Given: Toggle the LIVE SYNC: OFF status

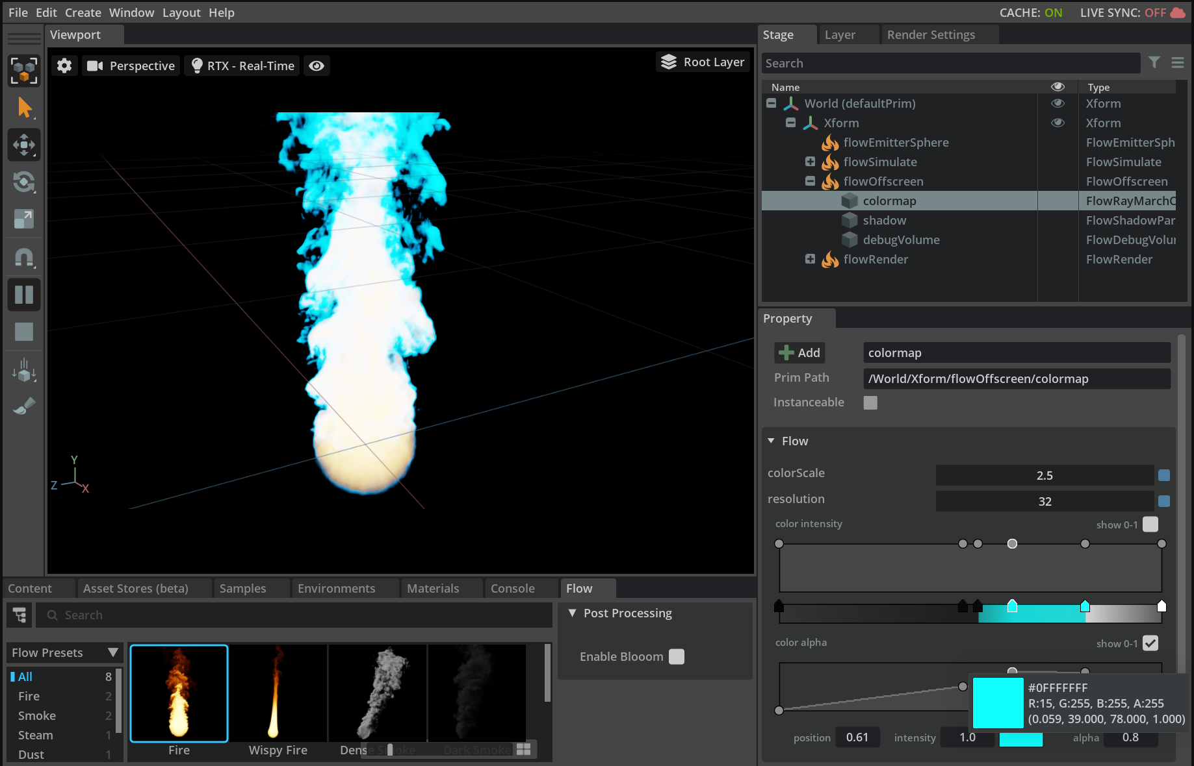Looking at the screenshot, I should click(1132, 12).
